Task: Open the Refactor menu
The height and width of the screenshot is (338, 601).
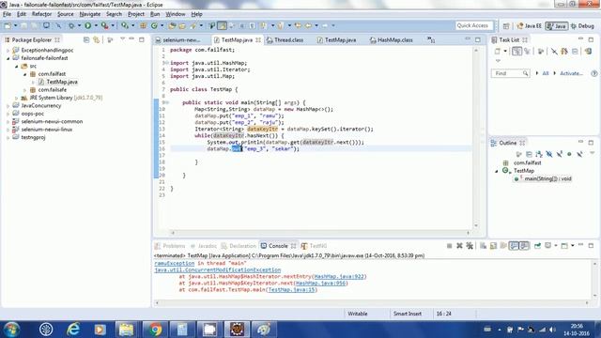Action: pyautogui.click(x=41, y=14)
